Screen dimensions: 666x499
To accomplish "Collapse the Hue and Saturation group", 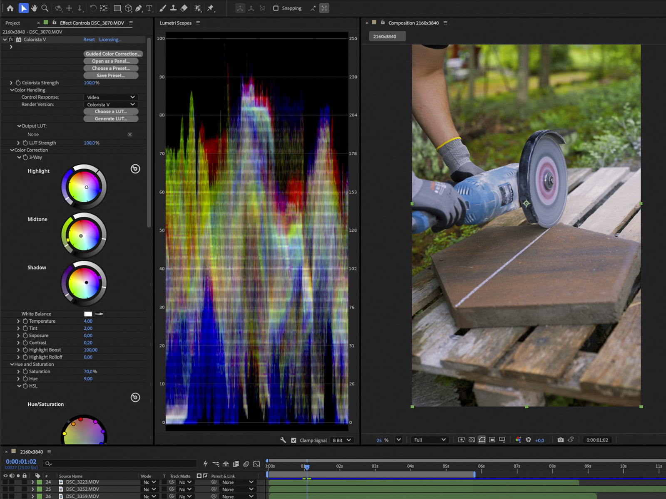I will coord(12,364).
